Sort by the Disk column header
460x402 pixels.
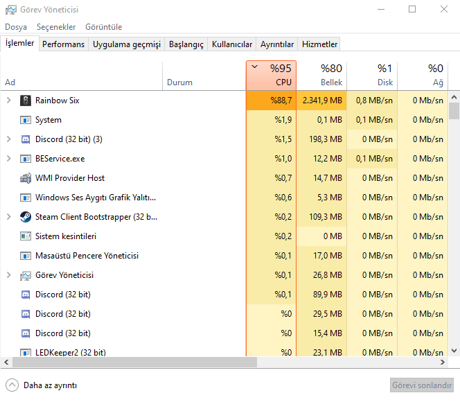[x=372, y=76]
